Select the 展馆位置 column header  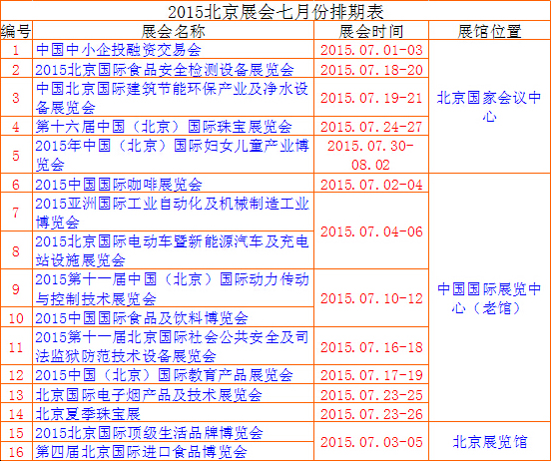click(489, 31)
